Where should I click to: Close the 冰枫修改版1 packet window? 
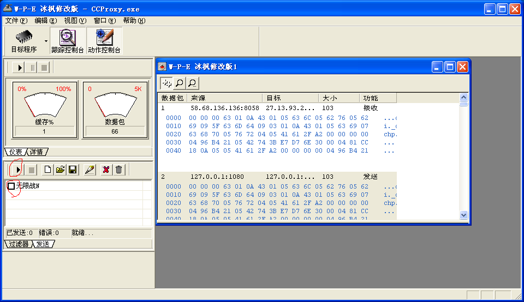[462, 67]
